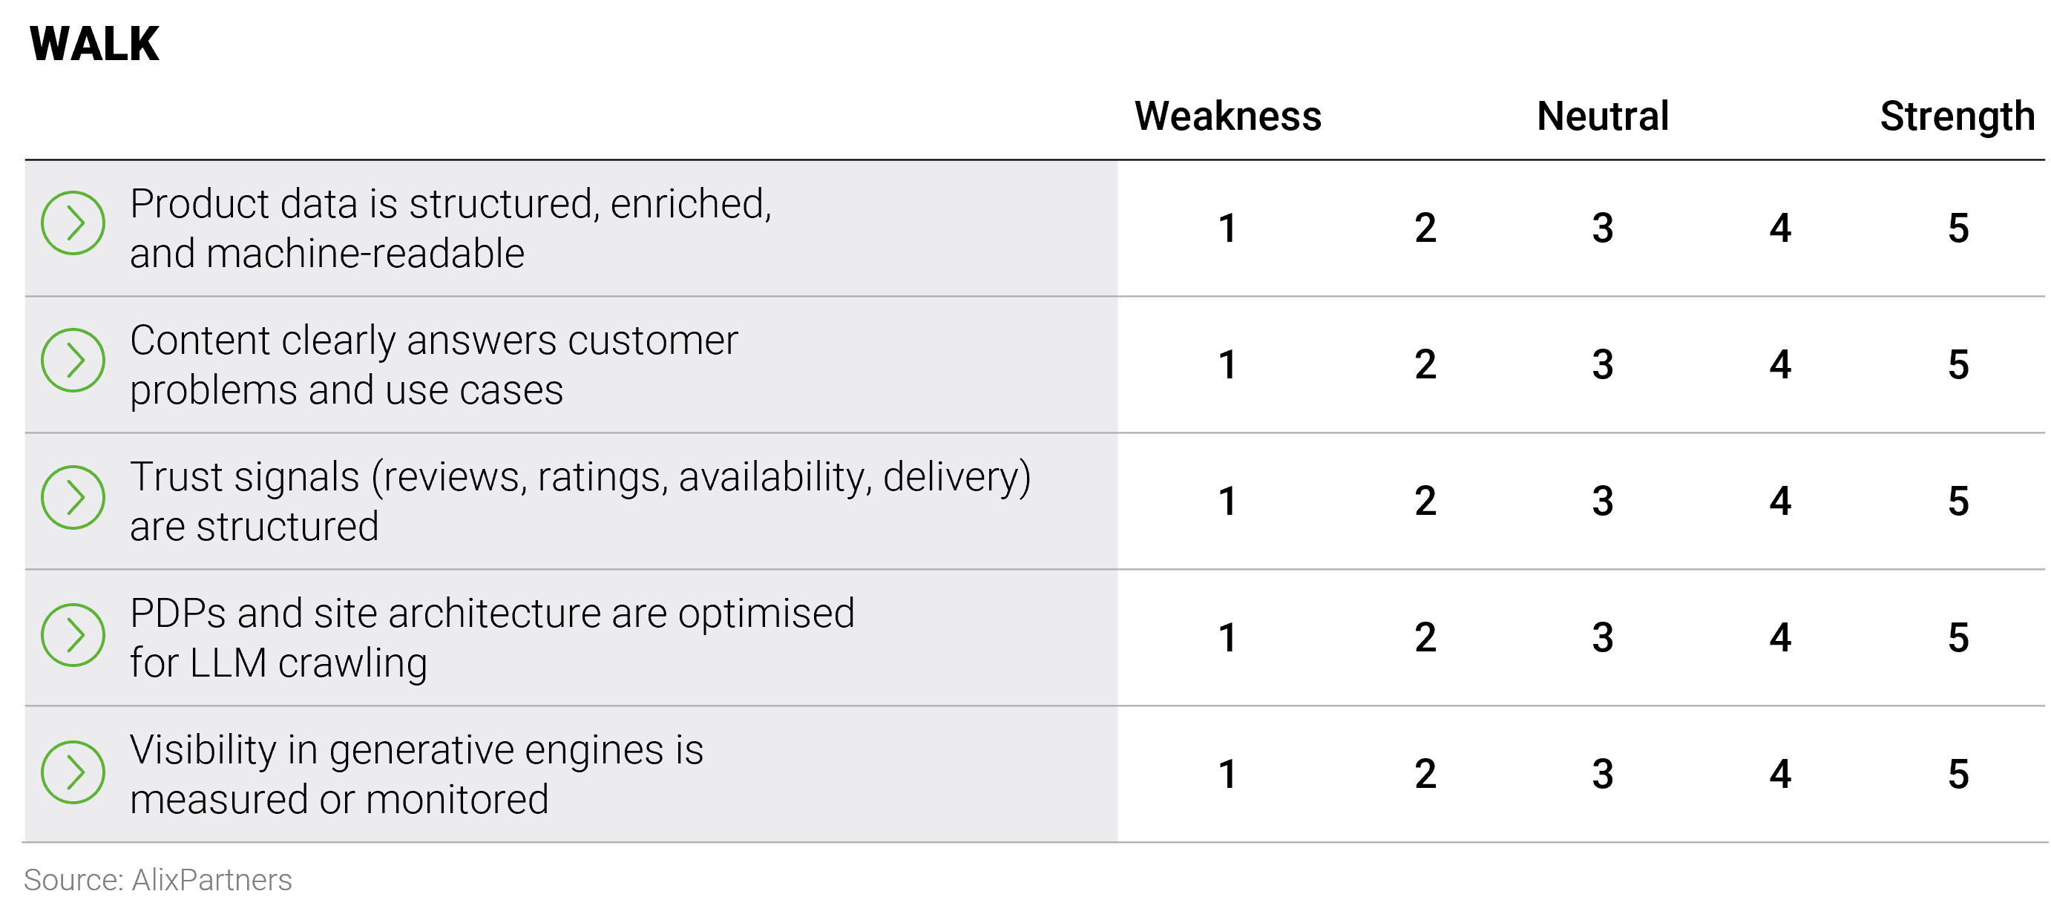Click the Strength column header

tap(1957, 116)
